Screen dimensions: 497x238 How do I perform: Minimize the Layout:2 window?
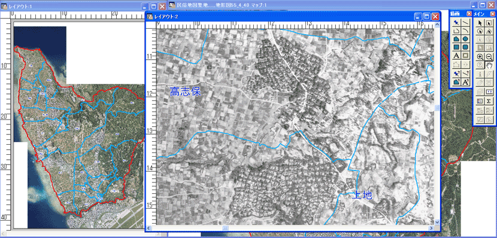[418, 17]
